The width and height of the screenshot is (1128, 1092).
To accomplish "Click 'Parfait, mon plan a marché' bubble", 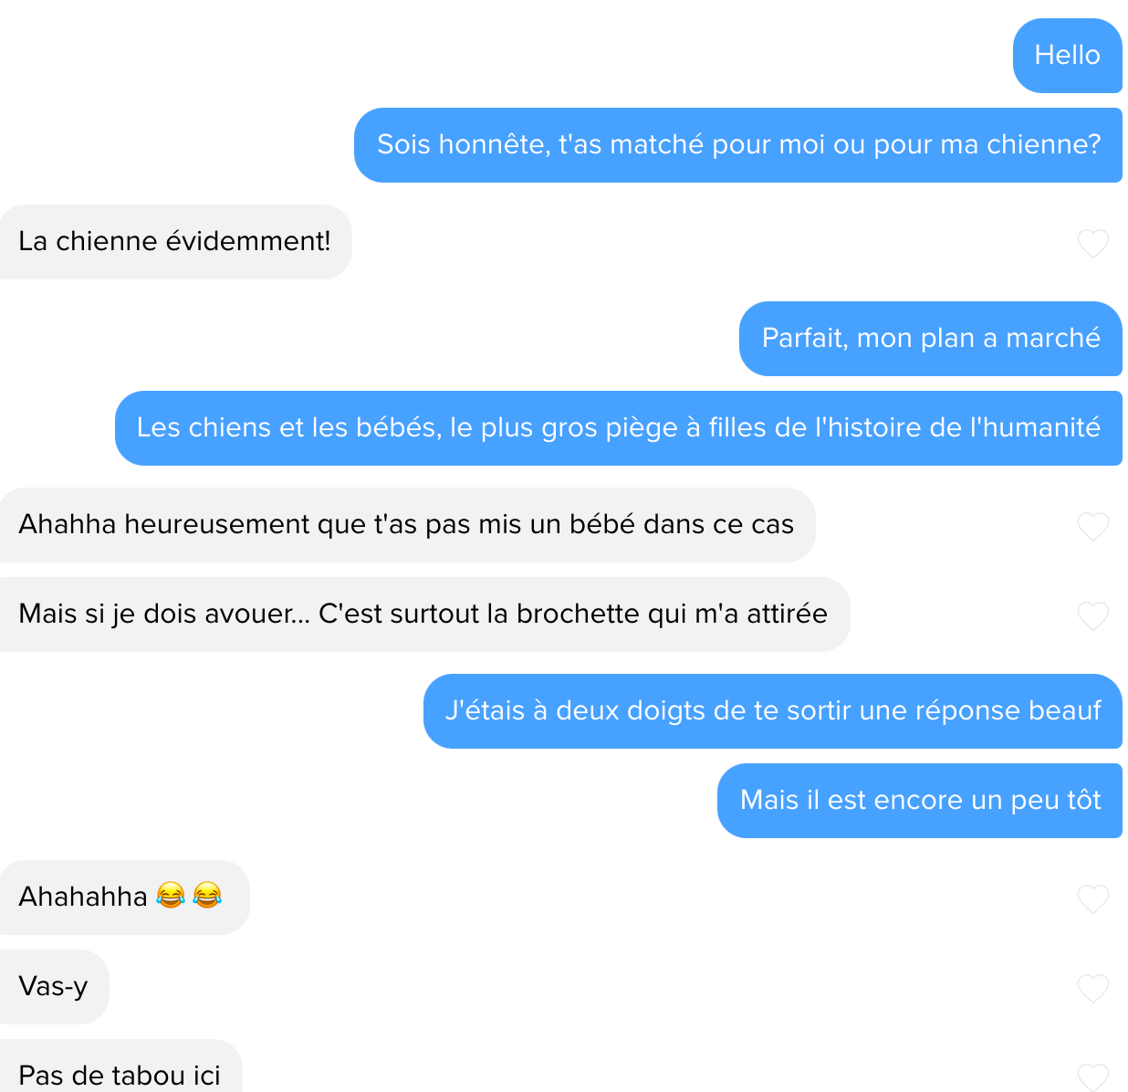I will tap(931, 339).
